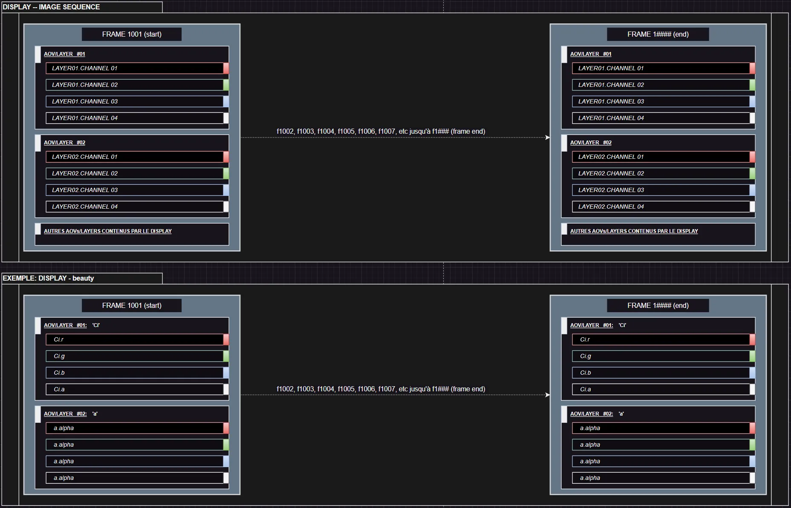Screen dimensions: 791x508
Task: Click the white handle beside AOV/LAYER #02 'a' in end frame
Action: tap(564, 414)
